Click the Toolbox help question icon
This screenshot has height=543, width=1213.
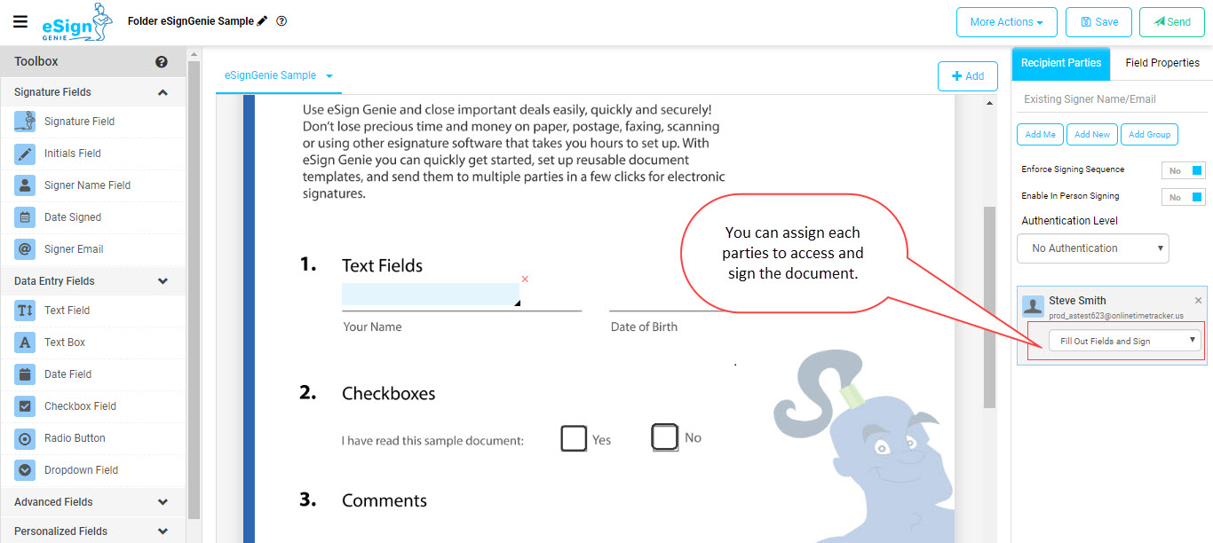[x=162, y=62]
